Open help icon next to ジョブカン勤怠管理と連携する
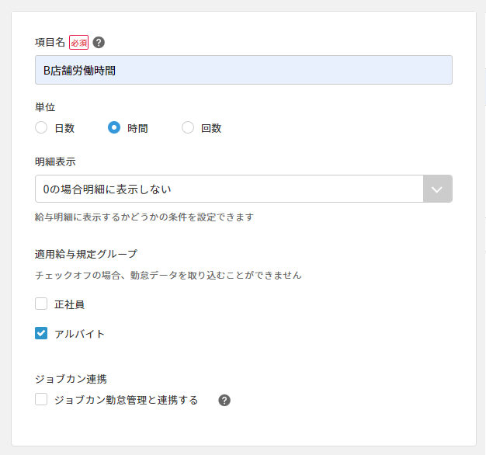486x455 pixels. click(224, 401)
